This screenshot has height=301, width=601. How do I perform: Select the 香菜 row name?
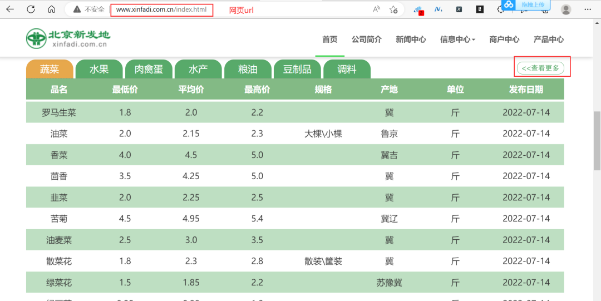[x=59, y=155]
